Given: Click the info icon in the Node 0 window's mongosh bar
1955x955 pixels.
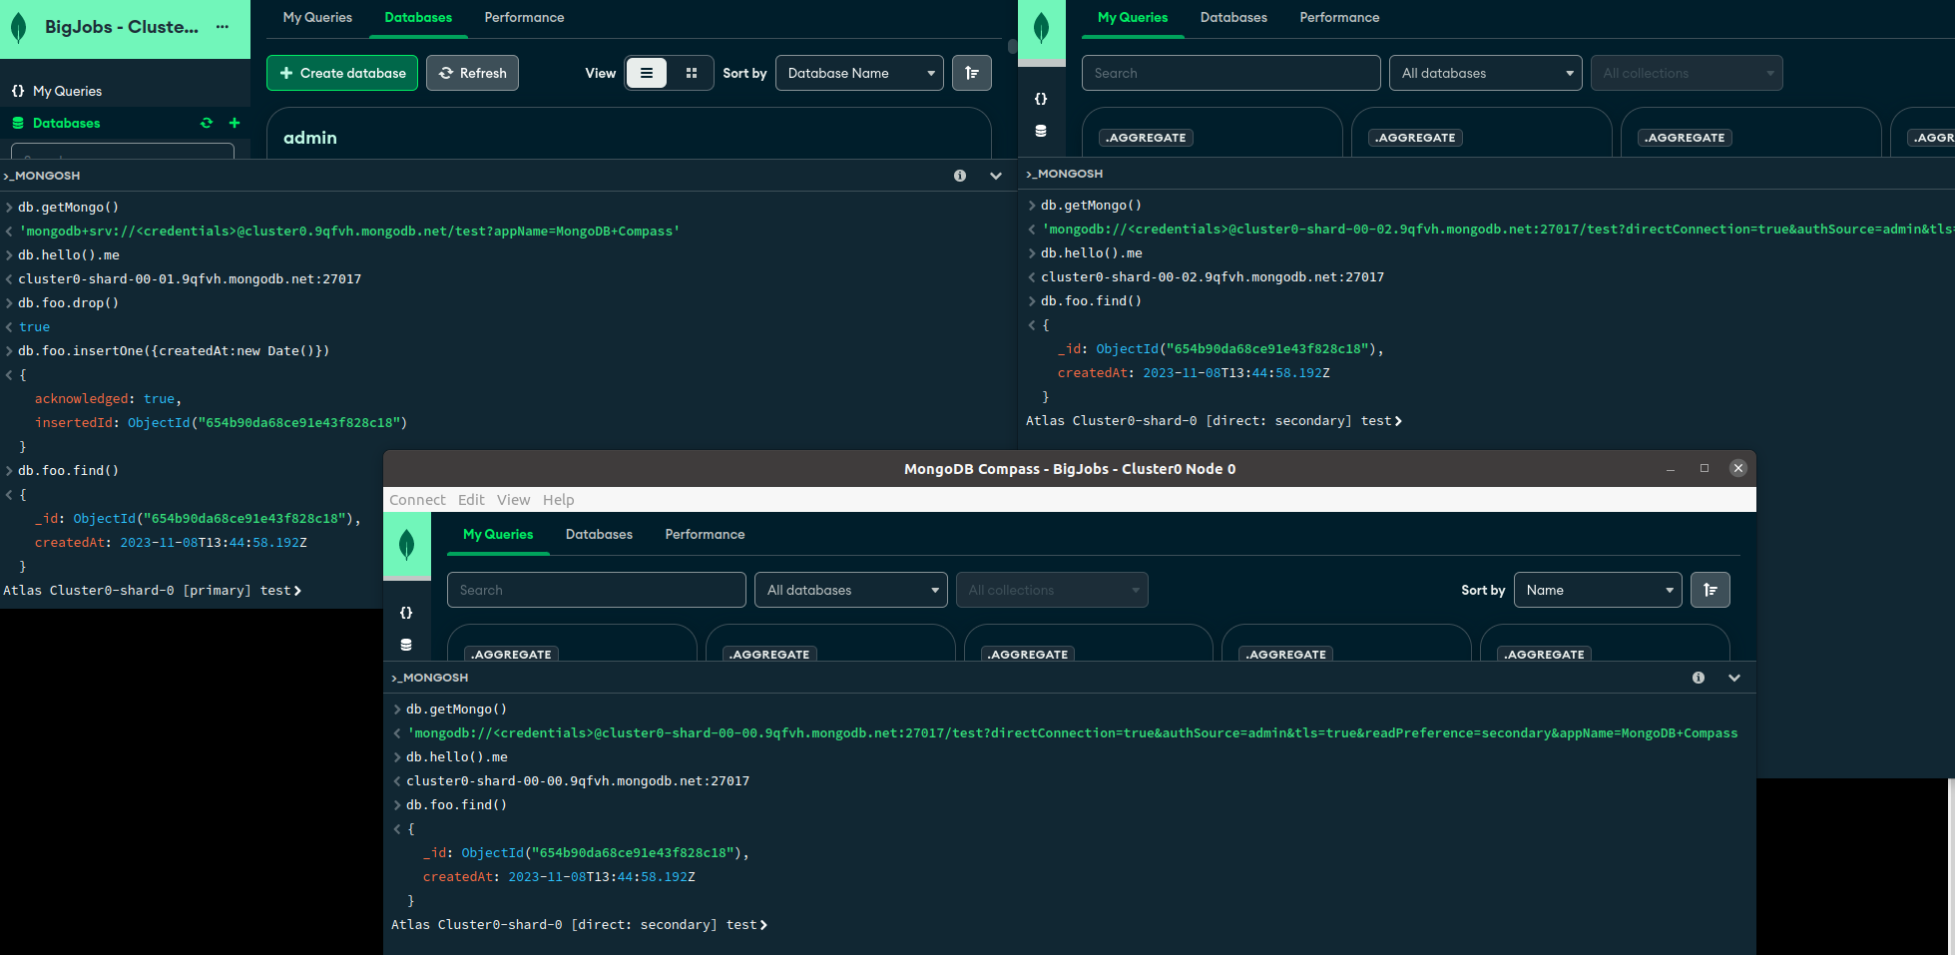Looking at the screenshot, I should (x=1699, y=678).
